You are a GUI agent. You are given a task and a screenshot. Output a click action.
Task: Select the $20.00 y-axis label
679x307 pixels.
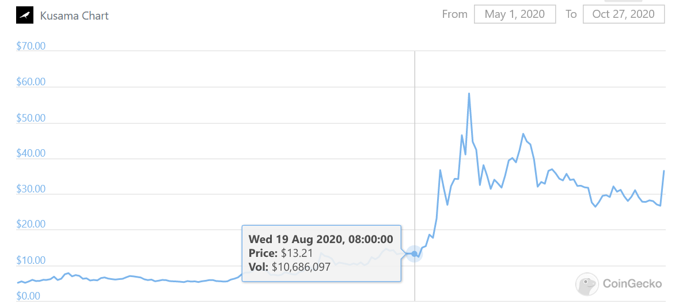31,225
